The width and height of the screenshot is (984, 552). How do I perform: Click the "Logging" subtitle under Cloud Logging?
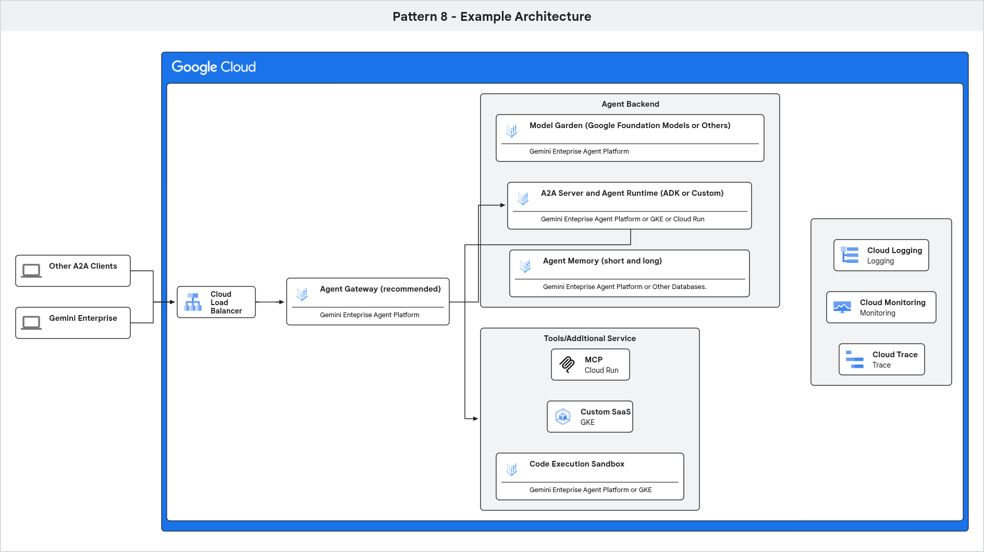881,261
